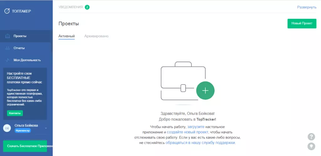Click the lightbulb tips icon
The image size is (321, 156).
pos(311,146)
